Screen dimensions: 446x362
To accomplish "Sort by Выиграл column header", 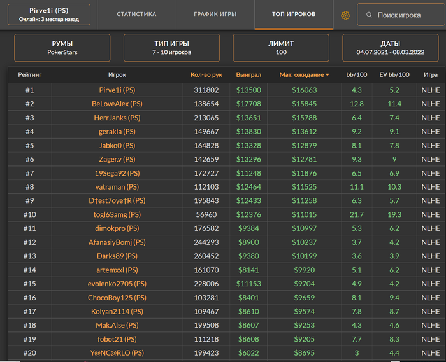I will tap(248, 75).
